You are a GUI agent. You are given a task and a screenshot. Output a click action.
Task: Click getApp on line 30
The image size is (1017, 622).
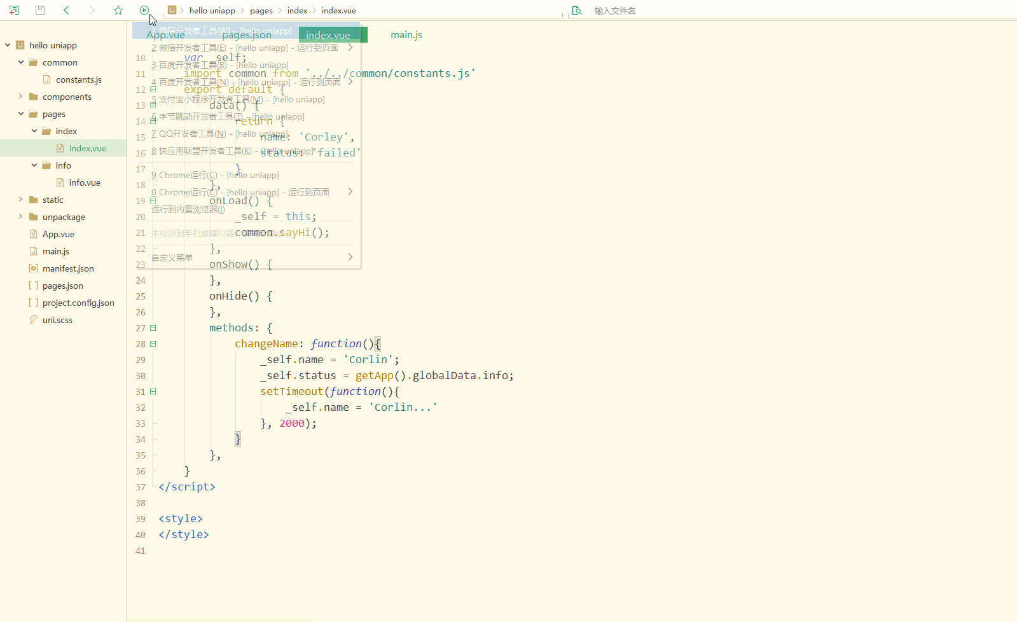click(x=375, y=376)
